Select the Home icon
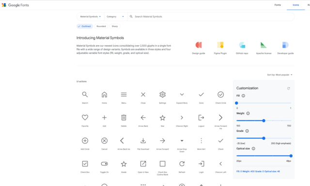Image resolution: width=310 pixels, height=186 pixels. (105, 95)
